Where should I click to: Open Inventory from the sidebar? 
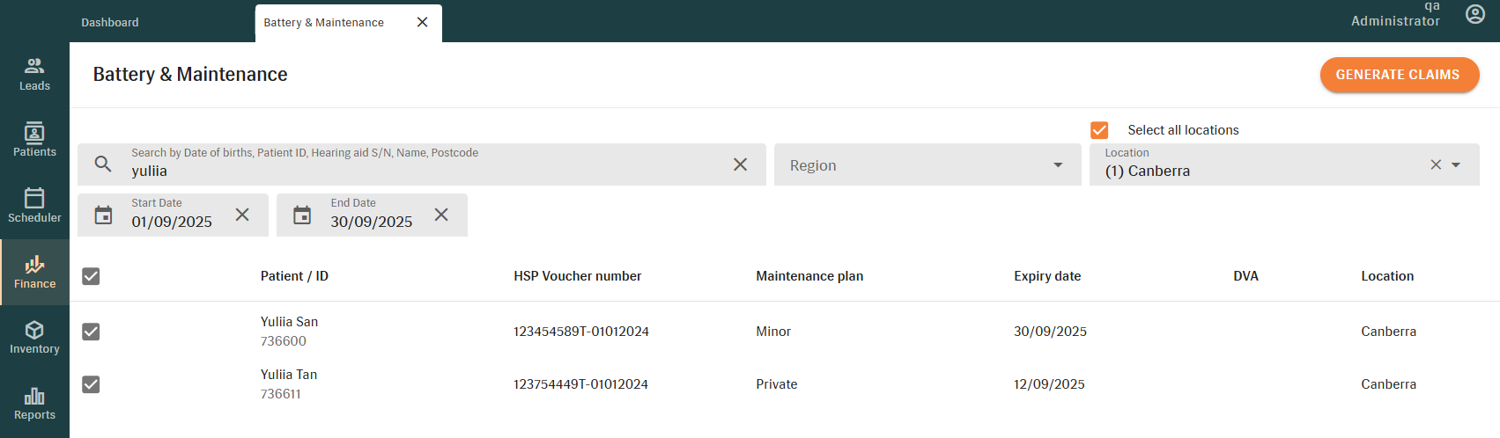tap(34, 331)
